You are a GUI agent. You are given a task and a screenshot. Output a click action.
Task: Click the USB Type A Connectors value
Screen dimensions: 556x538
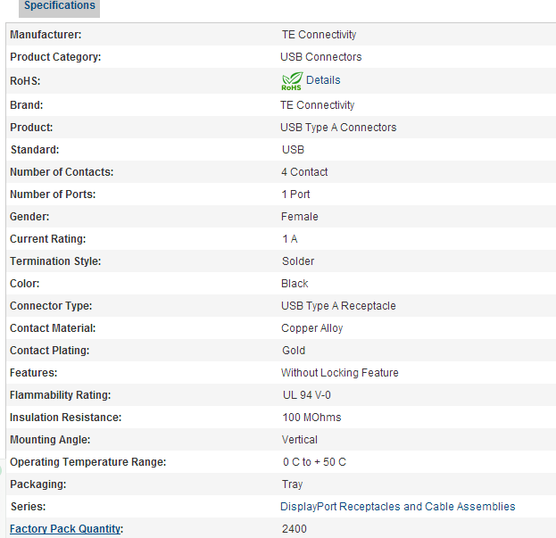coord(338,128)
